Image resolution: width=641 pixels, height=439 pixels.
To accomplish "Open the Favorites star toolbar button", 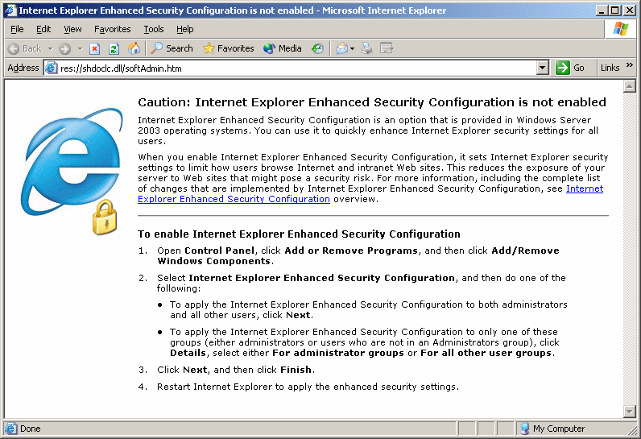I will [x=228, y=48].
